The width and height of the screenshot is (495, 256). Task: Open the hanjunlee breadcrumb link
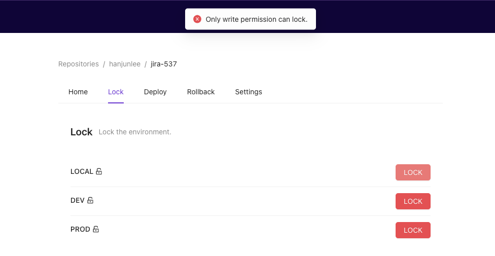coord(125,64)
